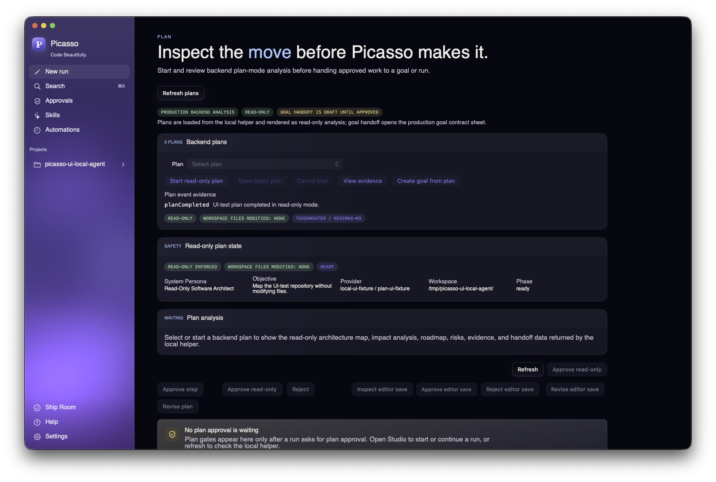Click the Approve step button
This screenshot has height=482, width=716.
click(180, 389)
